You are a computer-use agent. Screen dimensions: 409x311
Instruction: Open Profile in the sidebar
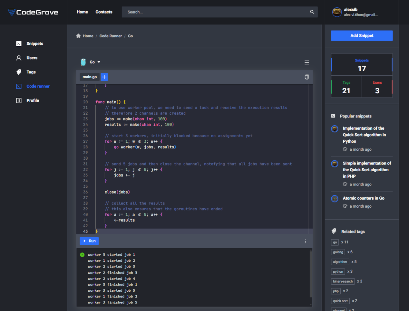tap(33, 100)
